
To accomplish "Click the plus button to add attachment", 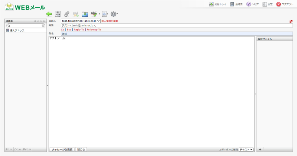I will pyautogui.click(x=260, y=149).
